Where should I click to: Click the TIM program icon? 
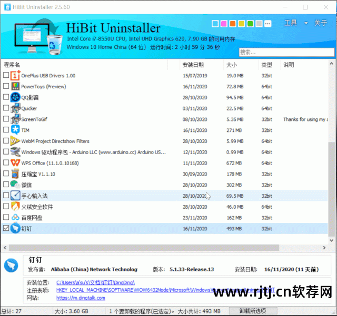pos(15,130)
